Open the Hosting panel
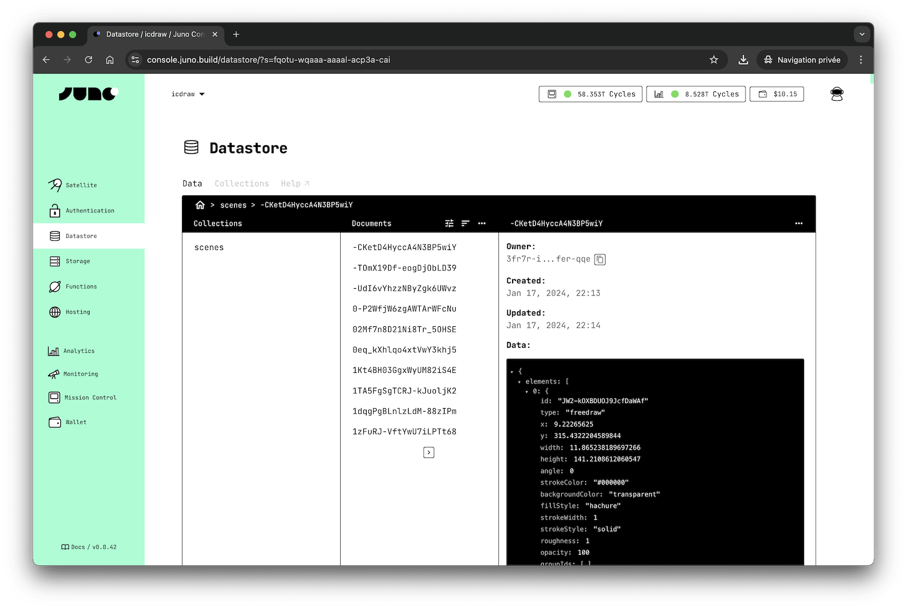Viewport: 907px width, 609px height. click(77, 311)
